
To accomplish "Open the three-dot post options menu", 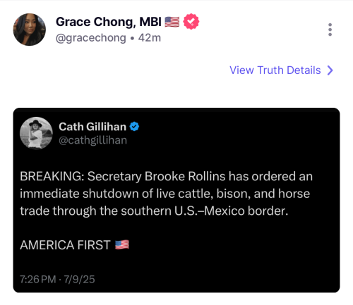I will (330, 30).
